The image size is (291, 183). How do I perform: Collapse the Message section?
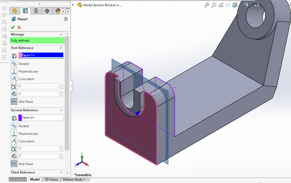[61, 34]
